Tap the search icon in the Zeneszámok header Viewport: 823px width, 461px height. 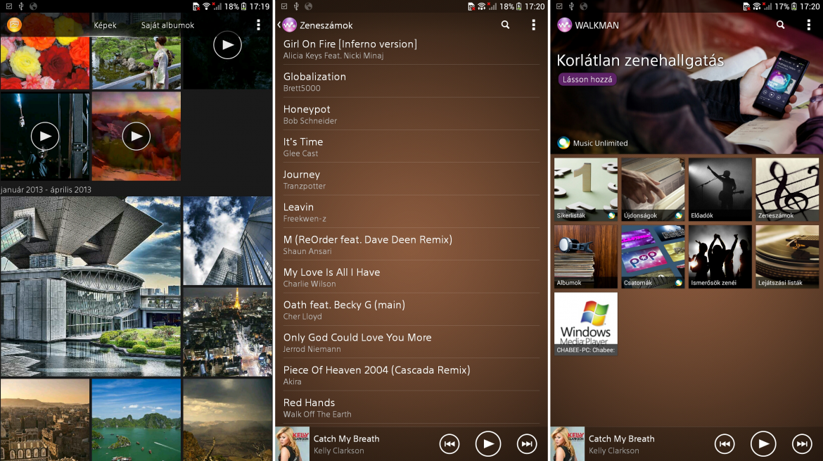(505, 25)
